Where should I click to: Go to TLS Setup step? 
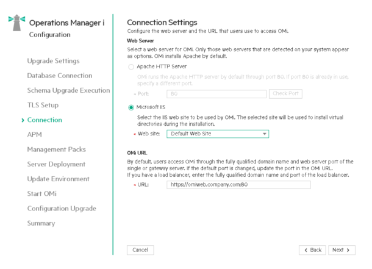coord(43,105)
